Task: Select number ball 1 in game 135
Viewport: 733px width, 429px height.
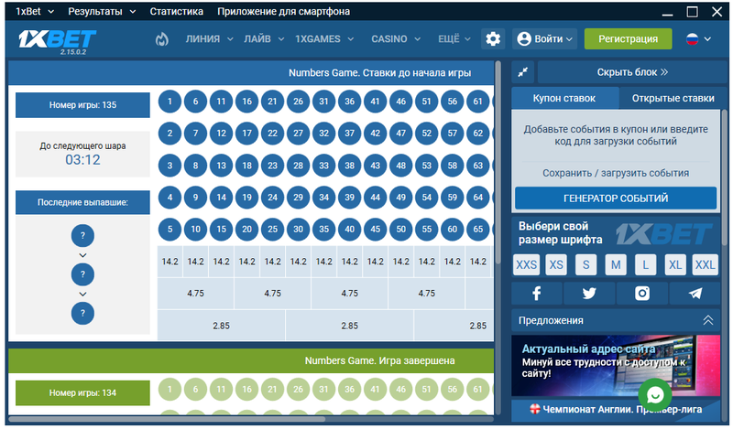Action: [170, 102]
